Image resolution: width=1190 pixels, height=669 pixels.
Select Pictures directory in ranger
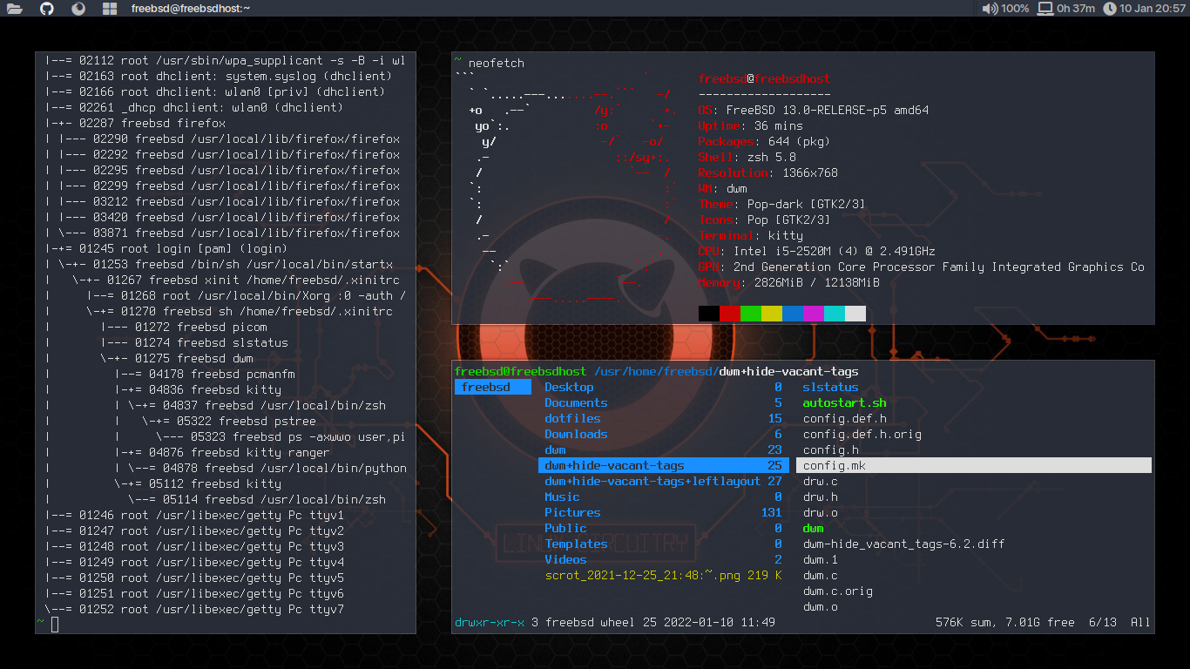coord(663,513)
